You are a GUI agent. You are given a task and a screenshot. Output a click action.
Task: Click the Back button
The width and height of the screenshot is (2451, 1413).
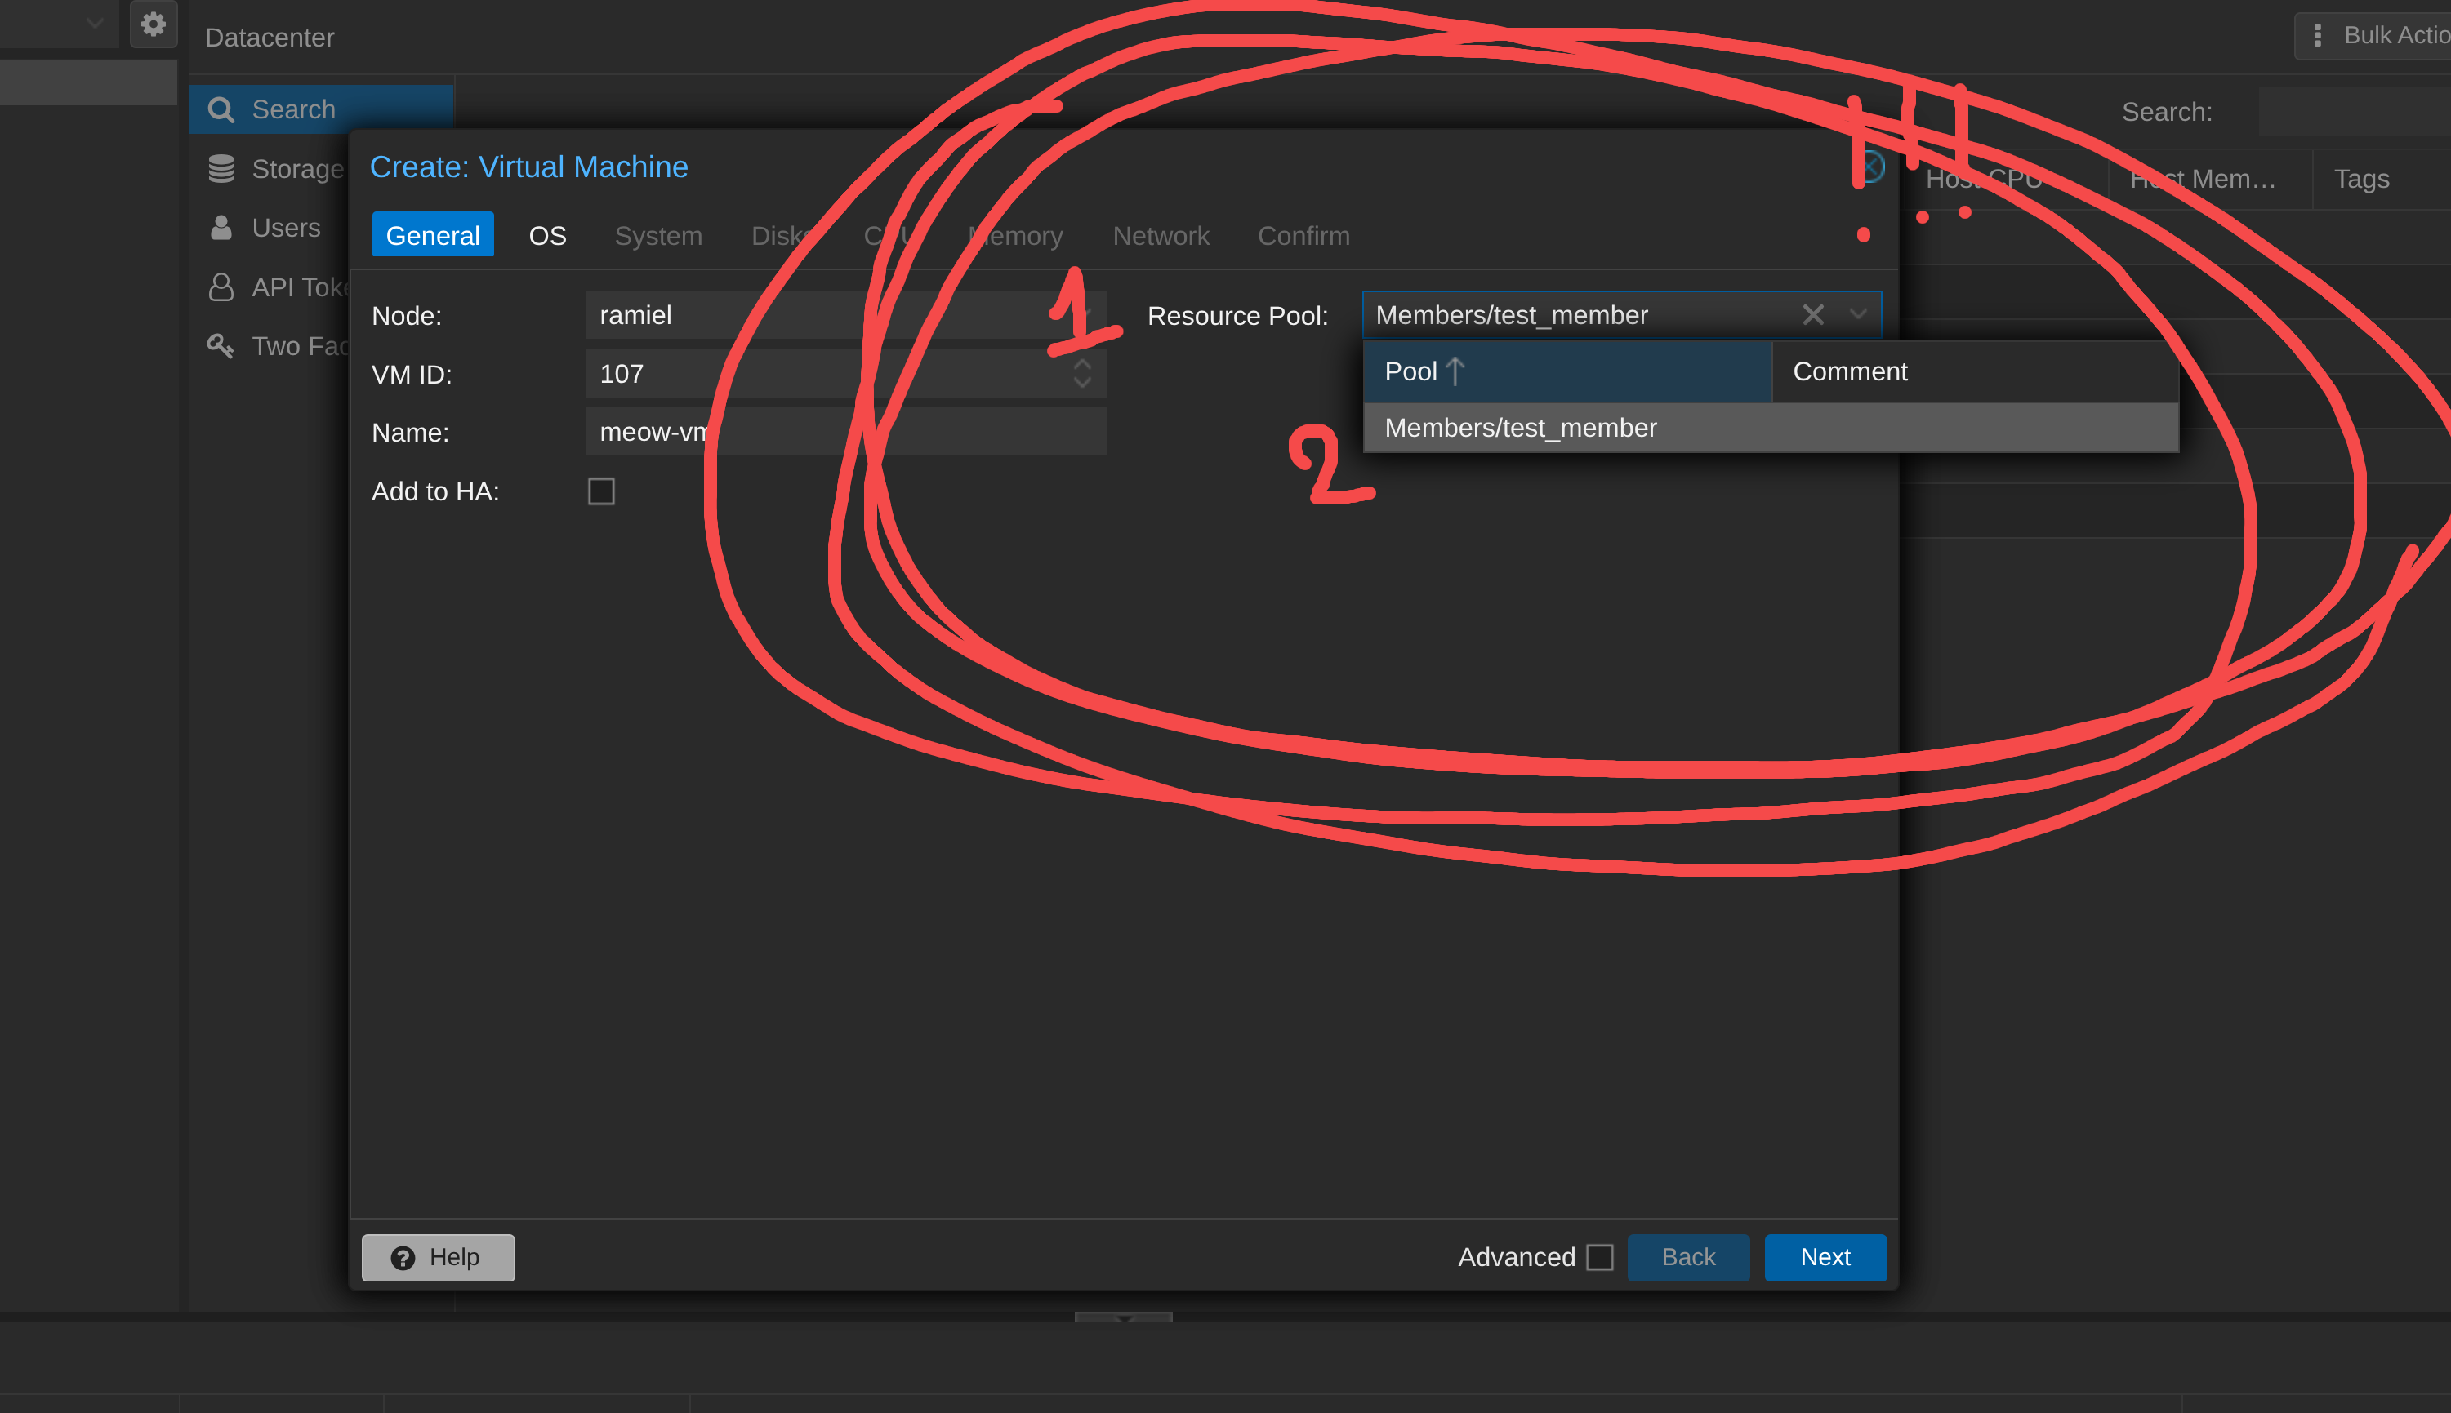coord(1689,1258)
